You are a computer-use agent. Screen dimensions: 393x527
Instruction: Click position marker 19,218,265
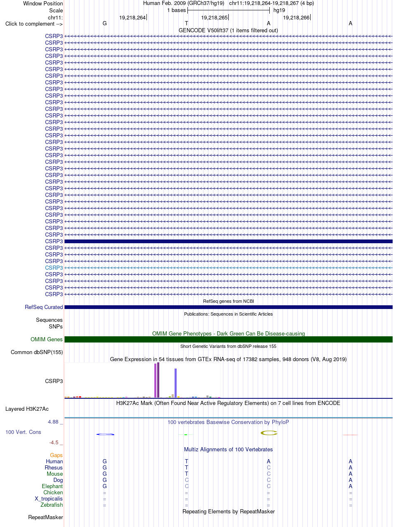point(214,17)
